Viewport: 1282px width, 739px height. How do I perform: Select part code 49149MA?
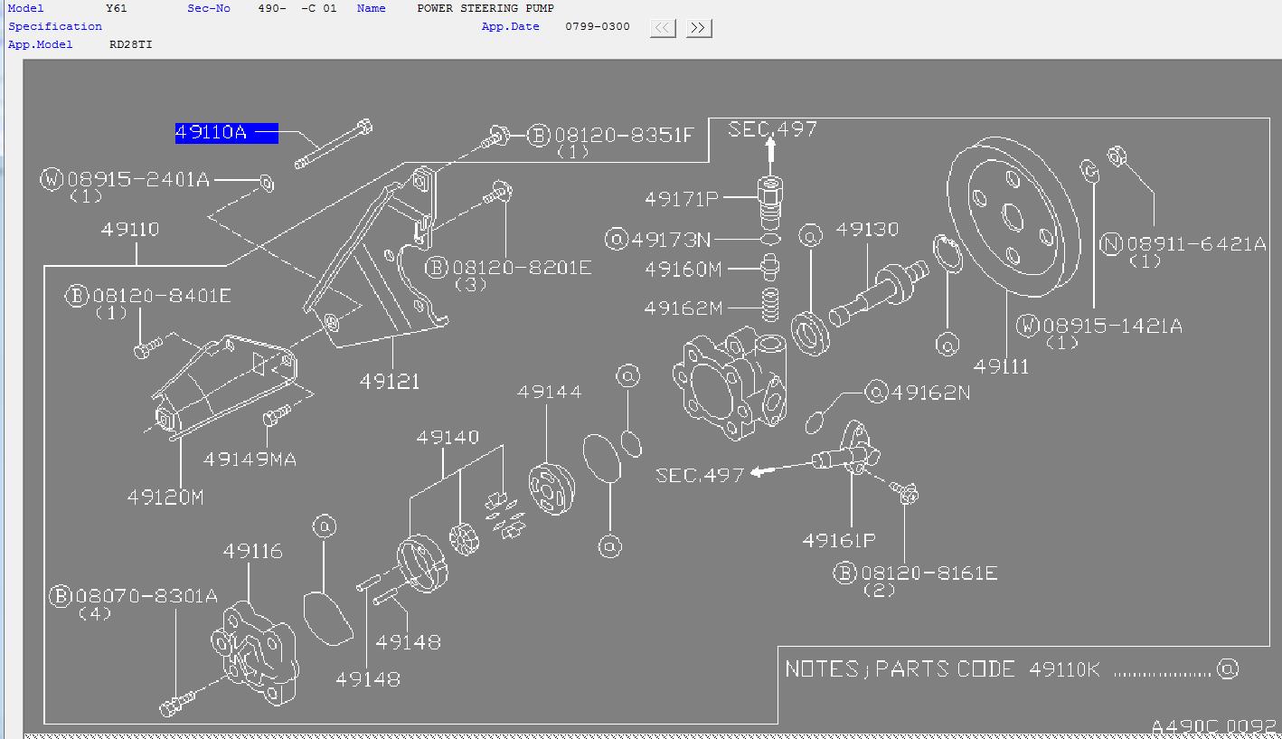tap(250, 460)
